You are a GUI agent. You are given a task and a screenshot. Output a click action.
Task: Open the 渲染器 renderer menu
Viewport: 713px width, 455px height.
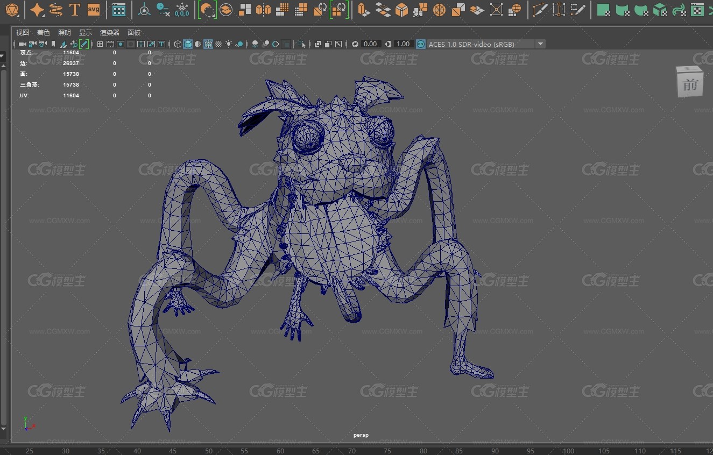point(110,33)
